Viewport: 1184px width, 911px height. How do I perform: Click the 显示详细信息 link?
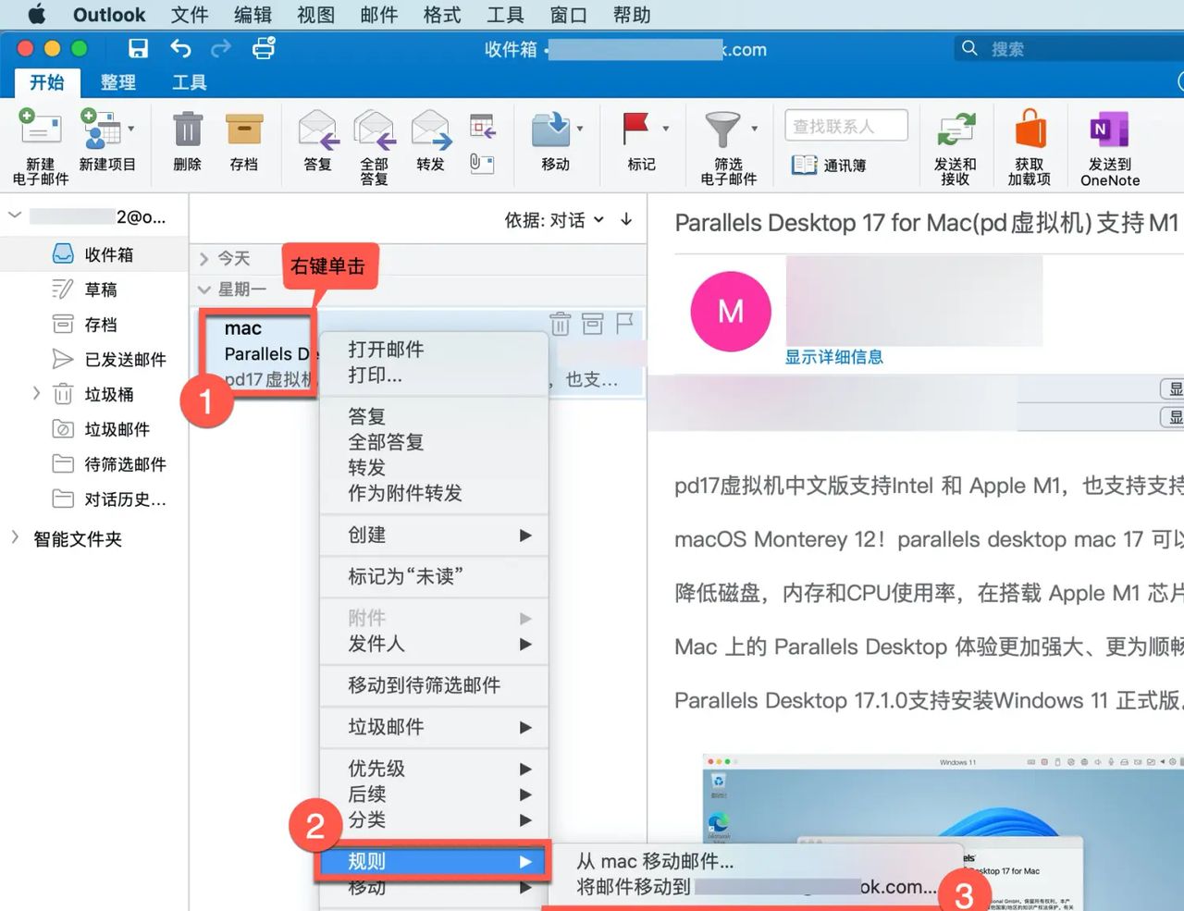[834, 357]
